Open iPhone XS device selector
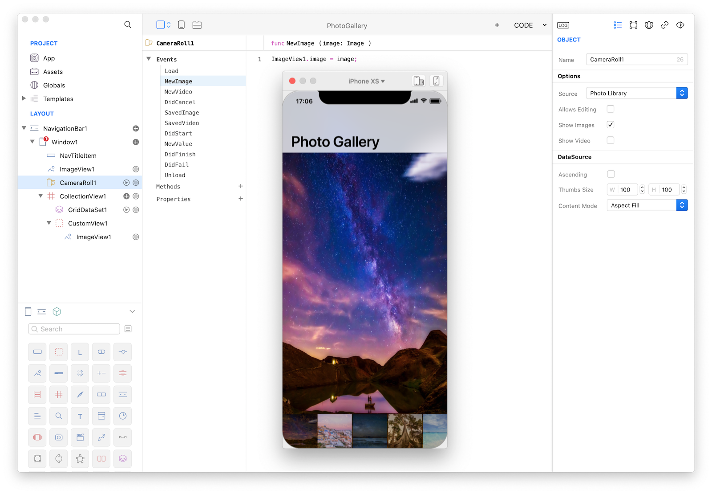Screen dimensions: 712x494 (x=366, y=81)
